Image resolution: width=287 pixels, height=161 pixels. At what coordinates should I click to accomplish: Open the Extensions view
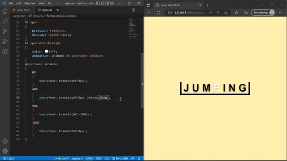[5, 51]
